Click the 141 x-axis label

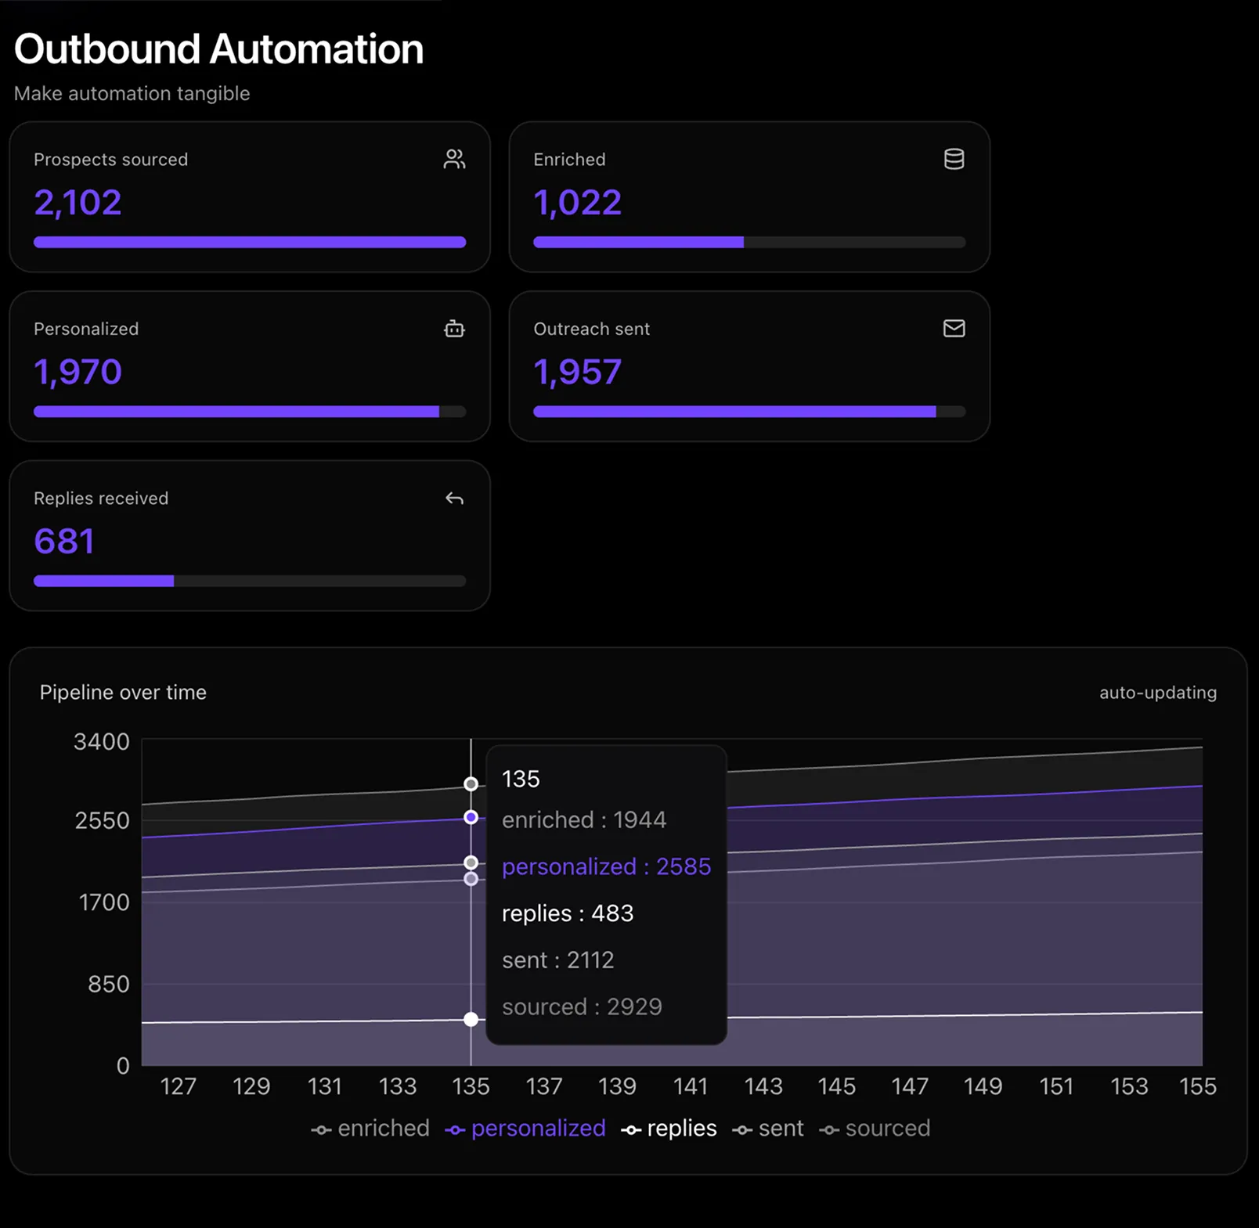tap(691, 1086)
